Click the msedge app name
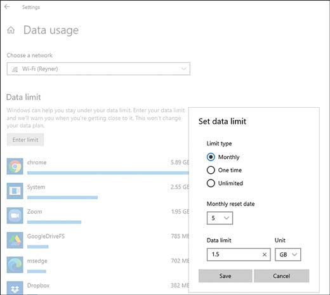This screenshot has width=330, height=295. pyautogui.click(x=37, y=261)
